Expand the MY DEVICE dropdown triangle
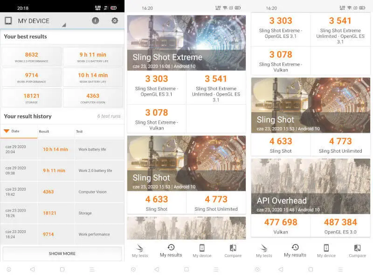The image size is (373, 277). pos(64,25)
